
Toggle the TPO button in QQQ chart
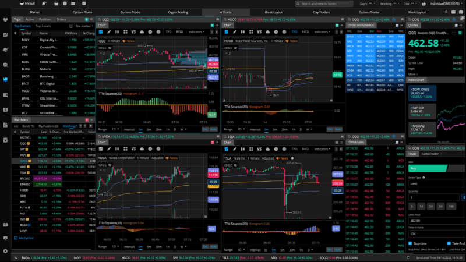point(168,32)
